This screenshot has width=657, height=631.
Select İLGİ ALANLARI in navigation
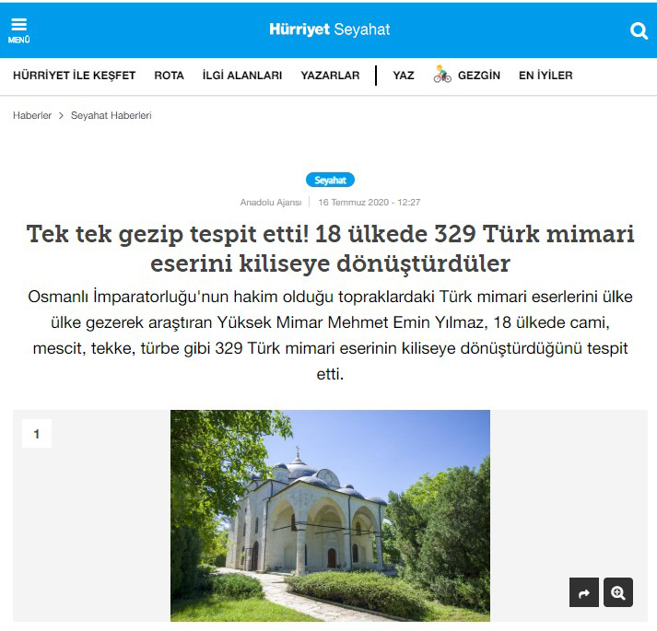point(242,76)
